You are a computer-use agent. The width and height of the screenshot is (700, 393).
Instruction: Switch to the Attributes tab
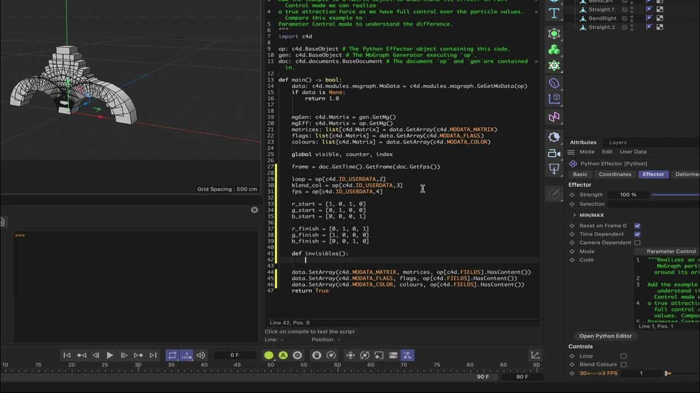click(583, 142)
